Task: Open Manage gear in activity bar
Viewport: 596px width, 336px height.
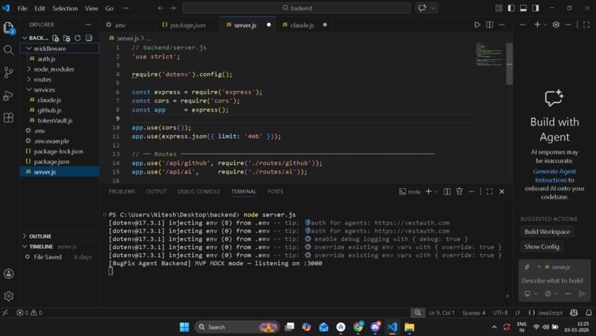Action: (x=8, y=296)
